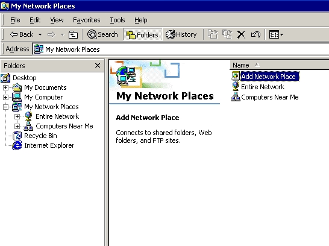The image size is (329, 246).
Task: Close the Folders pane
Action: (98, 66)
